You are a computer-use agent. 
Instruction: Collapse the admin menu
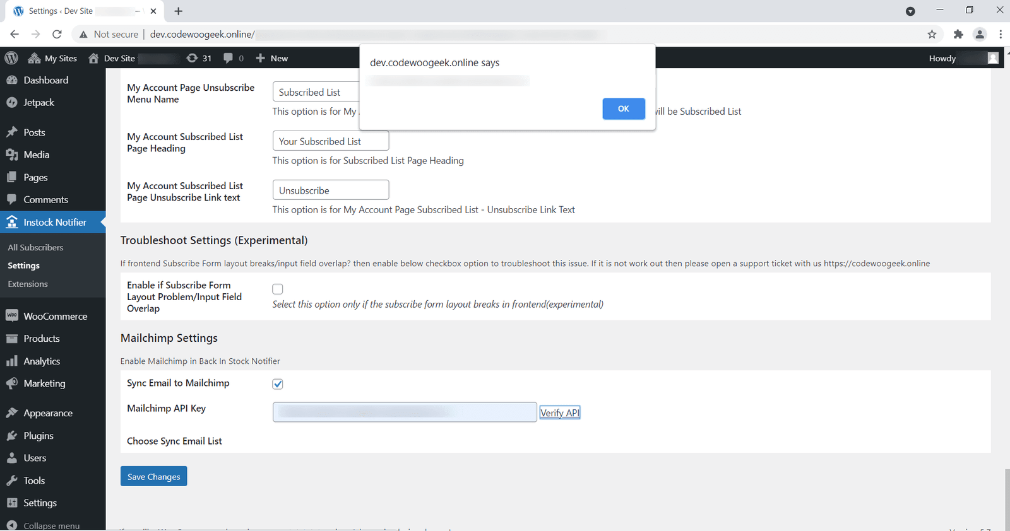pyautogui.click(x=43, y=525)
